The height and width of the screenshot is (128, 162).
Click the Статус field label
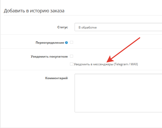(x=63, y=27)
